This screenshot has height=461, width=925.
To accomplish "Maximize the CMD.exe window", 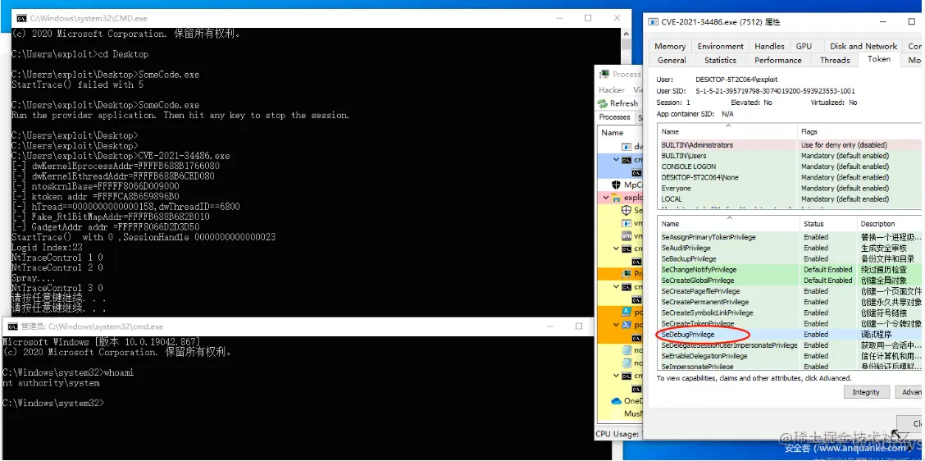I will (x=588, y=18).
